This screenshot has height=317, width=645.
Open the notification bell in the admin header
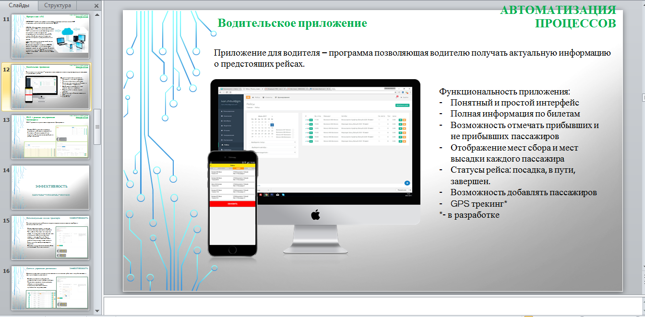coord(396,97)
